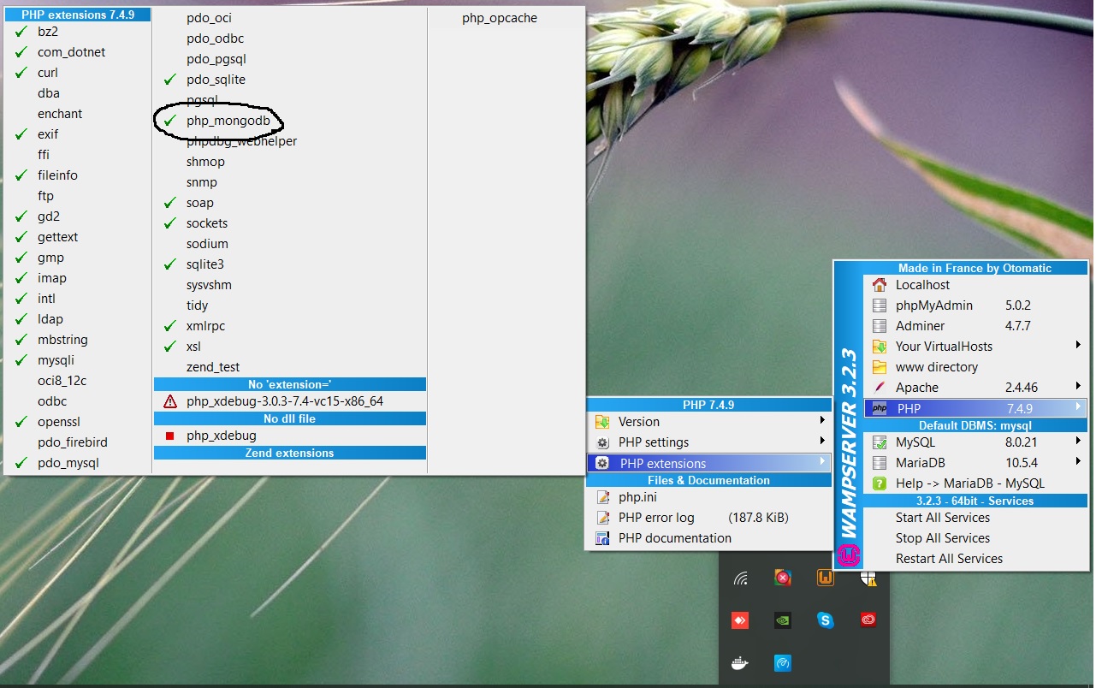Click the PHP extensions gear icon
Image resolution: width=1096 pixels, height=688 pixels.
[x=602, y=464]
